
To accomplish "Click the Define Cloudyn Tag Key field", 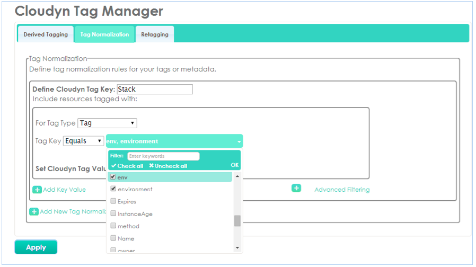I will click(155, 89).
